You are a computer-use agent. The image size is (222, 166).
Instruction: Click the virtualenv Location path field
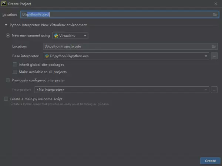[126, 46]
